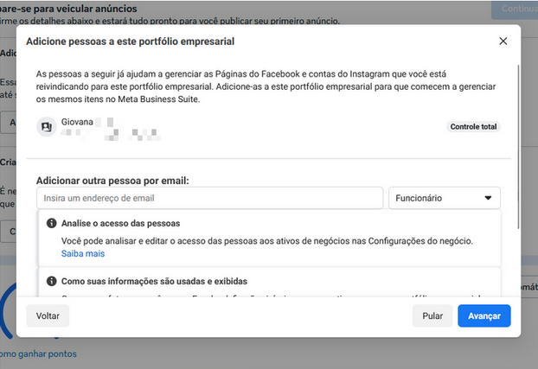The height and width of the screenshot is (369, 538).
Task: Click info icon beside Como suas informações
Action: 52,282
